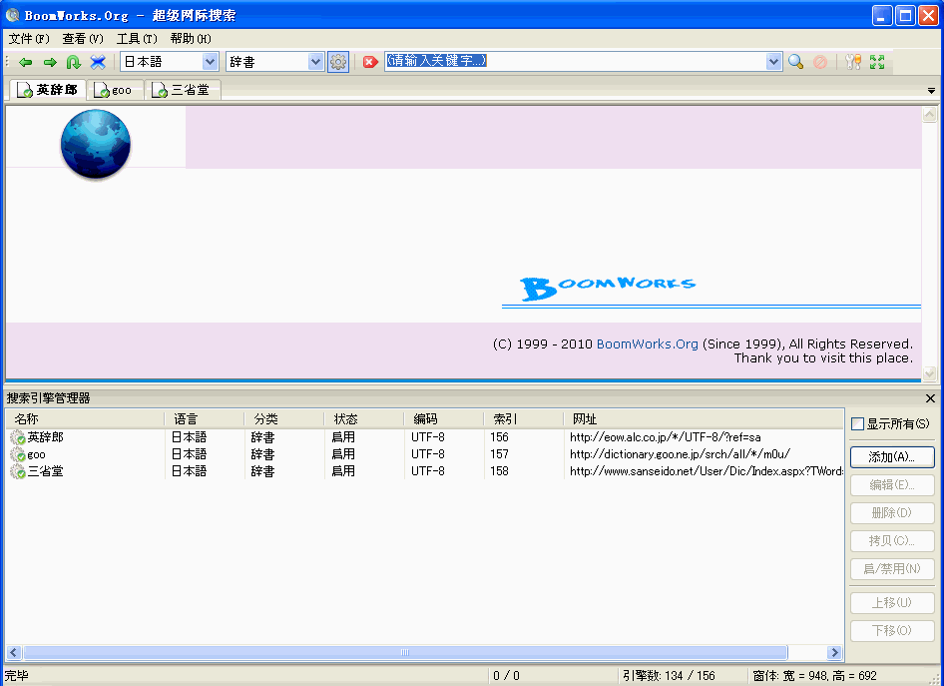Sort by the 编码 column header
The width and height of the screenshot is (944, 686).
pyautogui.click(x=444, y=418)
